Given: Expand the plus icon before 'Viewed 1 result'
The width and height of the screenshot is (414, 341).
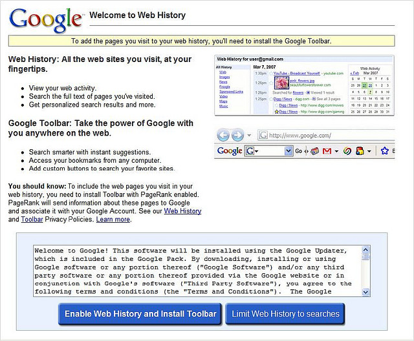Looking at the screenshot, I should (308, 92).
